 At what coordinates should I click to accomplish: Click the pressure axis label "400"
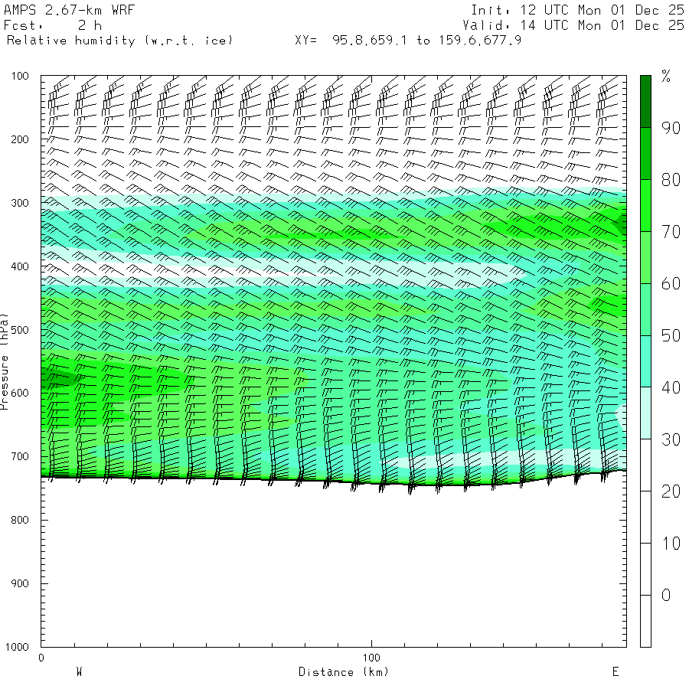point(20,266)
